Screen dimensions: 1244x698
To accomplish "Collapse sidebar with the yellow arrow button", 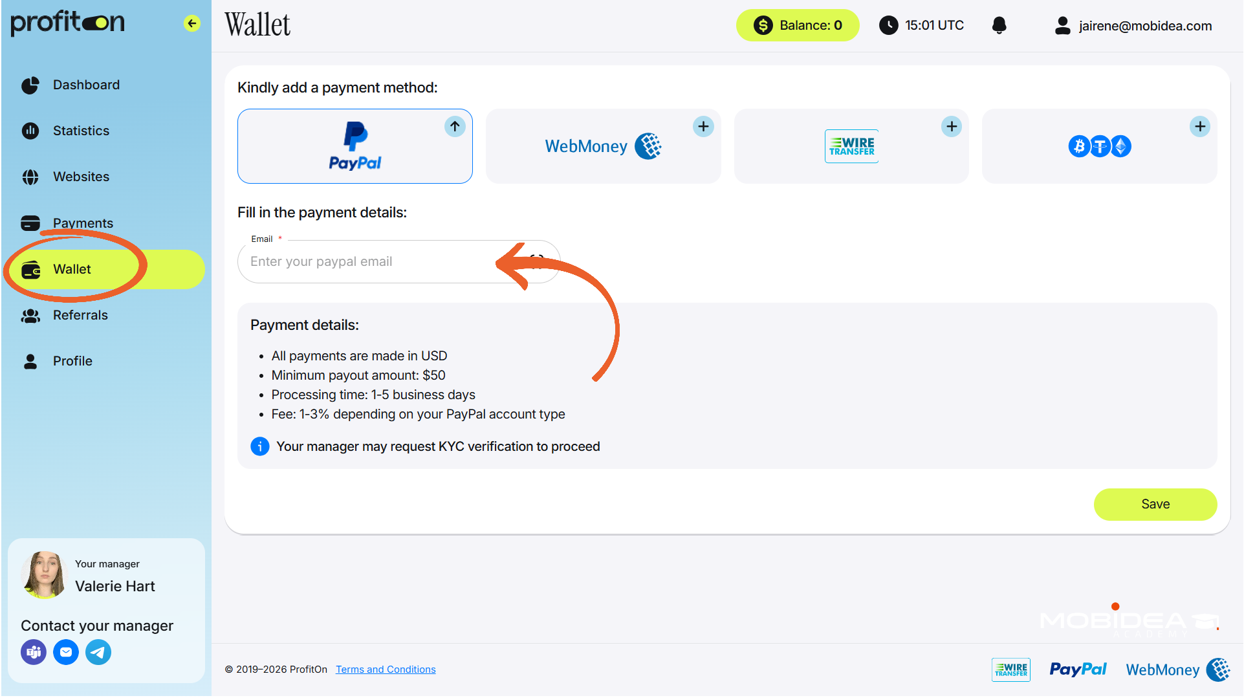I will [191, 24].
